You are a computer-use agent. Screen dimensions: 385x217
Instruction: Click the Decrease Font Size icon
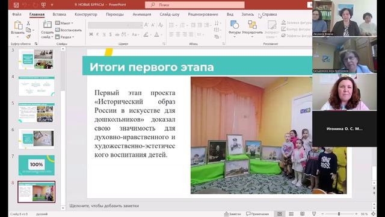153,25
